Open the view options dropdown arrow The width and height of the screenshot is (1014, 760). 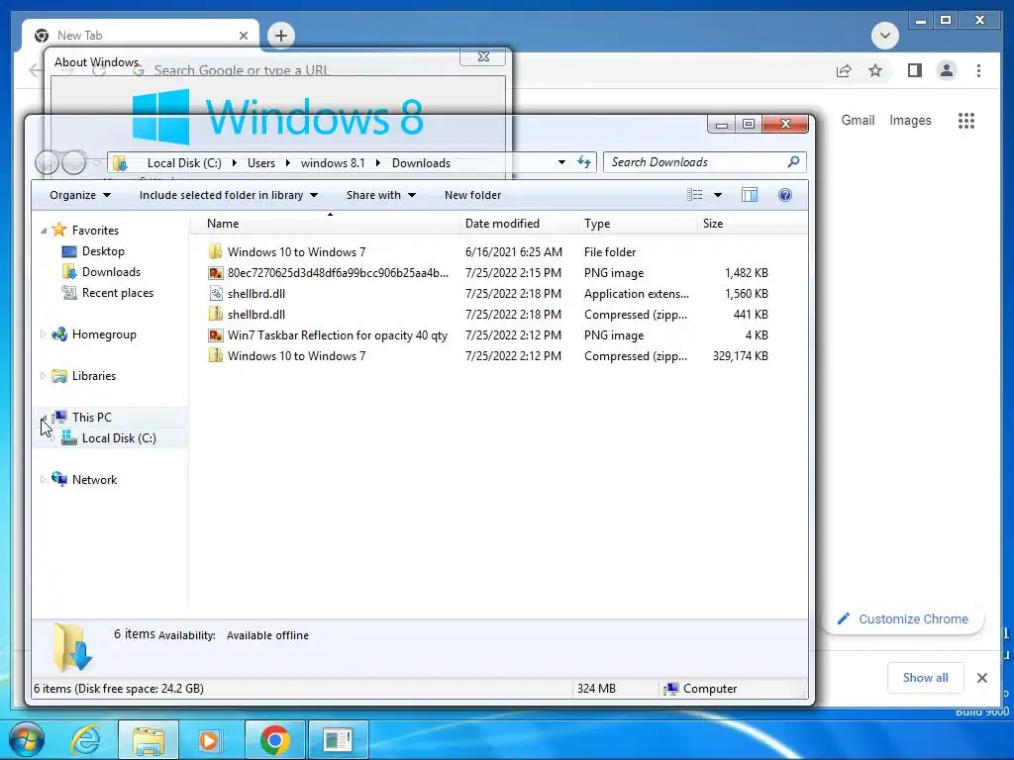pyautogui.click(x=718, y=195)
